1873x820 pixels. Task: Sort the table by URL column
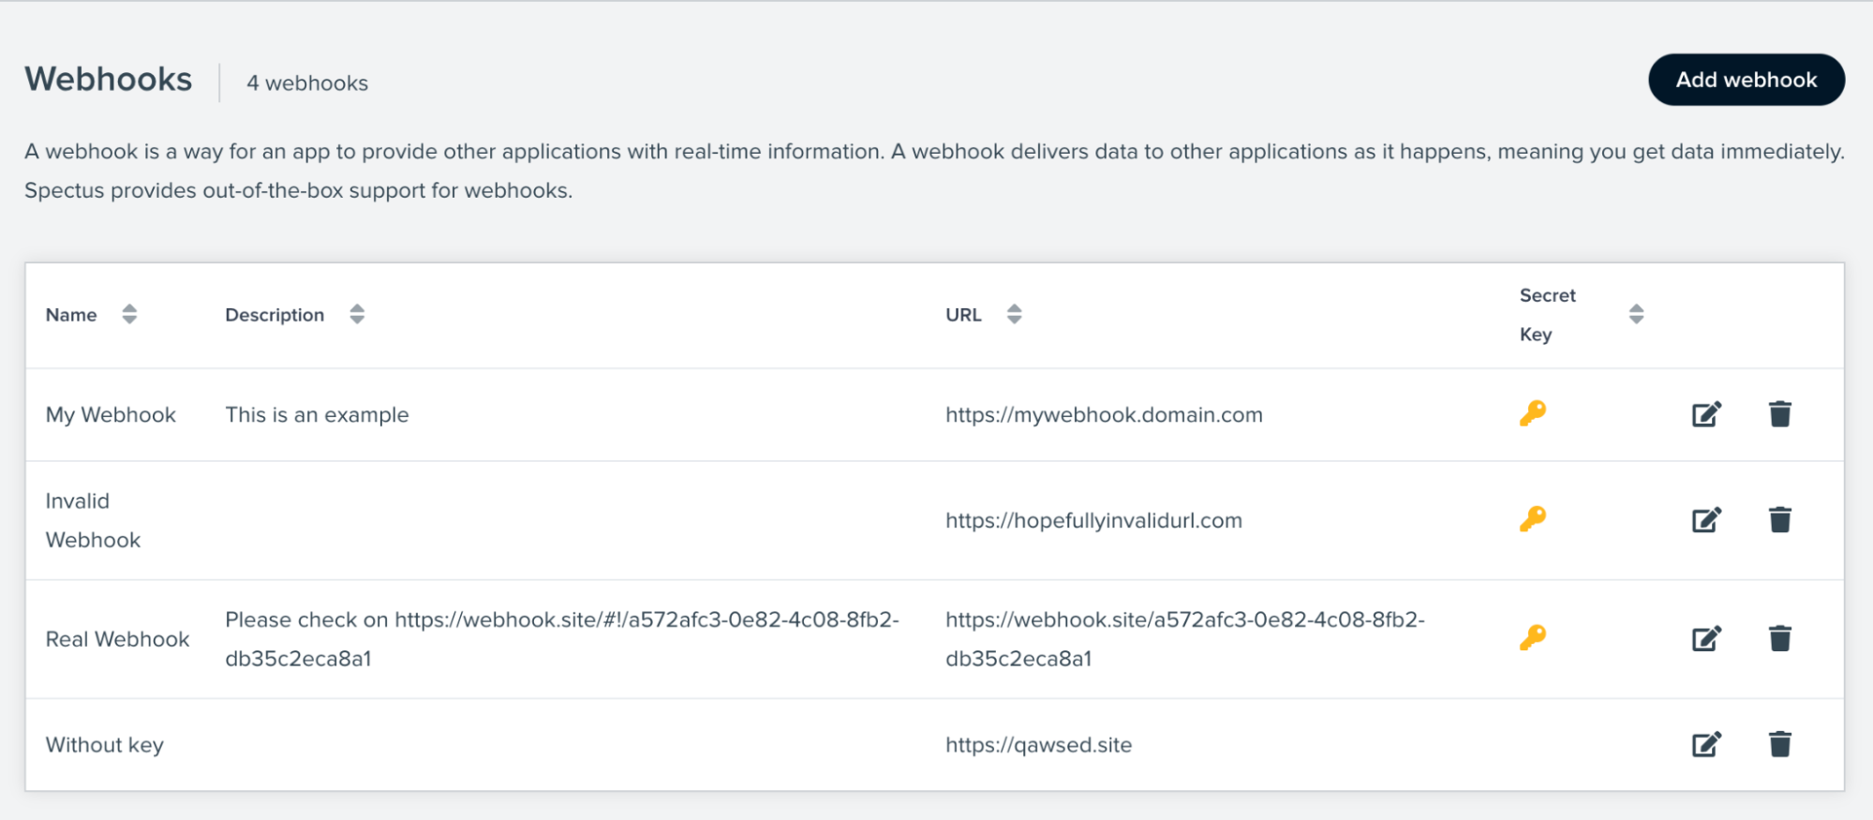point(1014,314)
